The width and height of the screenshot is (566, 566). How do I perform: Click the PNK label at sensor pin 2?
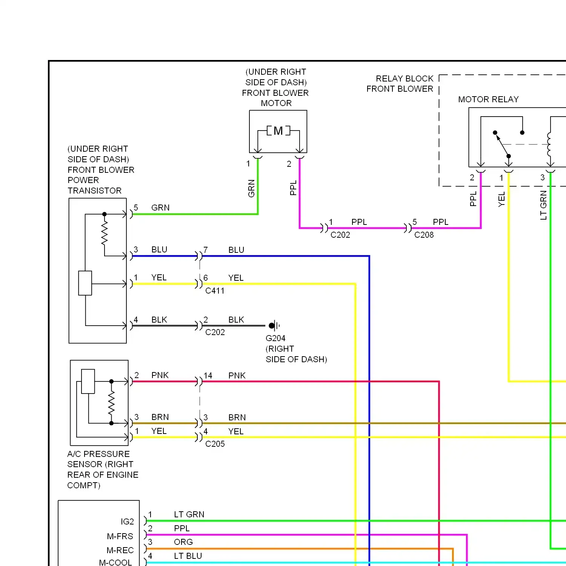(160, 375)
